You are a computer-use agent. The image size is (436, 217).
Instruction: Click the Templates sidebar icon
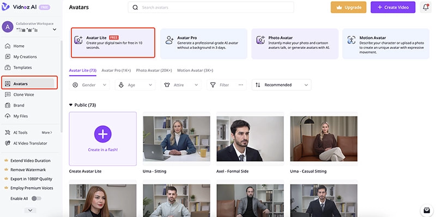[8, 67]
